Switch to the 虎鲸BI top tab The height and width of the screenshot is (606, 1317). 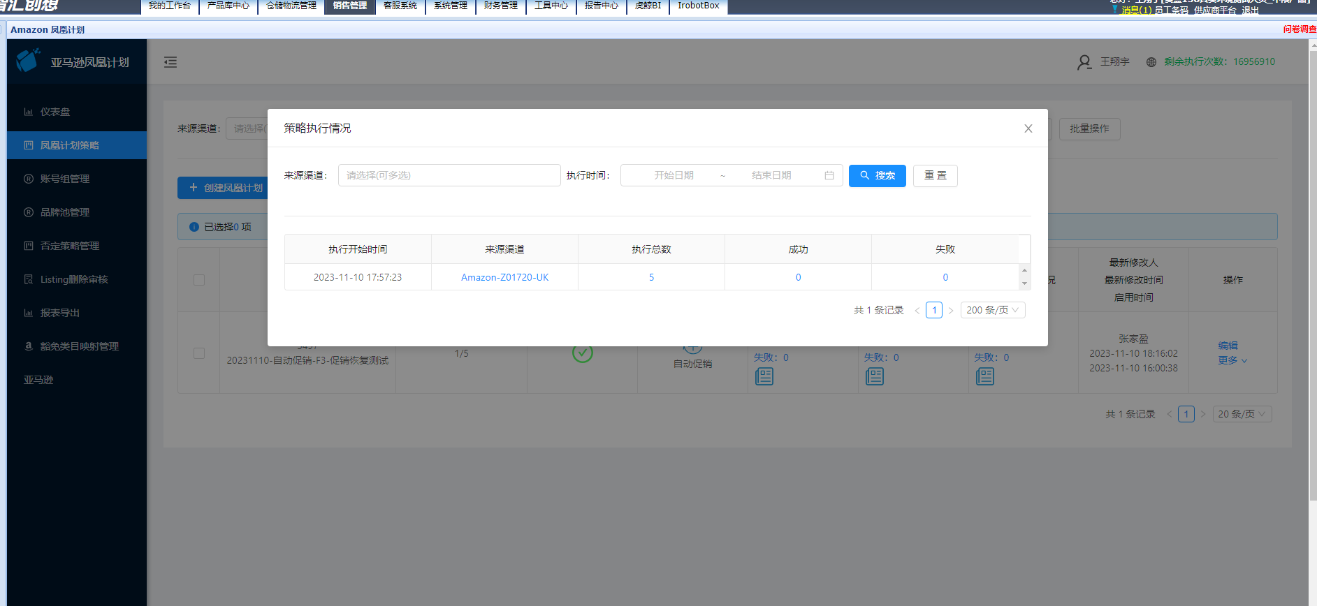(648, 6)
